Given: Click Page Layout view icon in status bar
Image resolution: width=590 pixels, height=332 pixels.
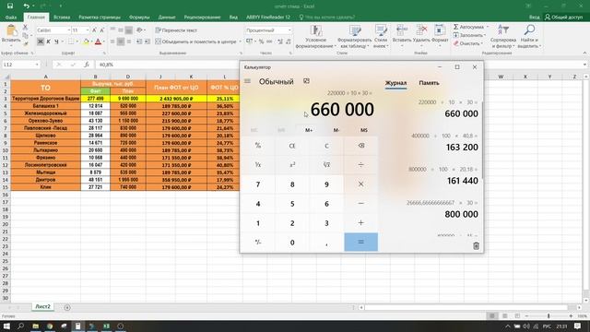Looking at the screenshot, I should click(x=504, y=315).
